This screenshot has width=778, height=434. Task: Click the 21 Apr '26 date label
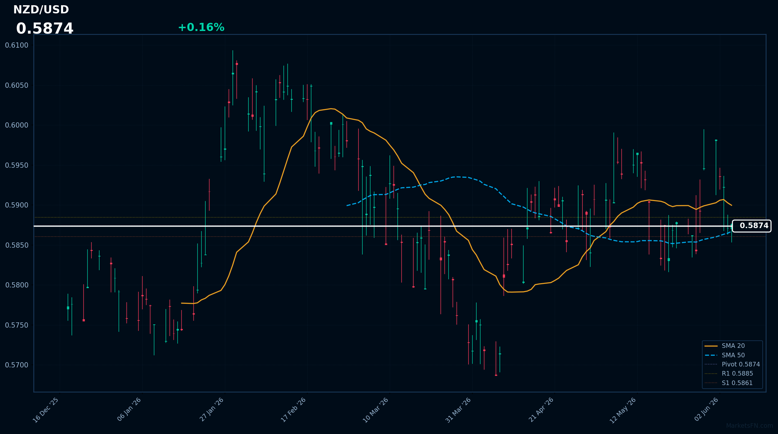(541, 410)
